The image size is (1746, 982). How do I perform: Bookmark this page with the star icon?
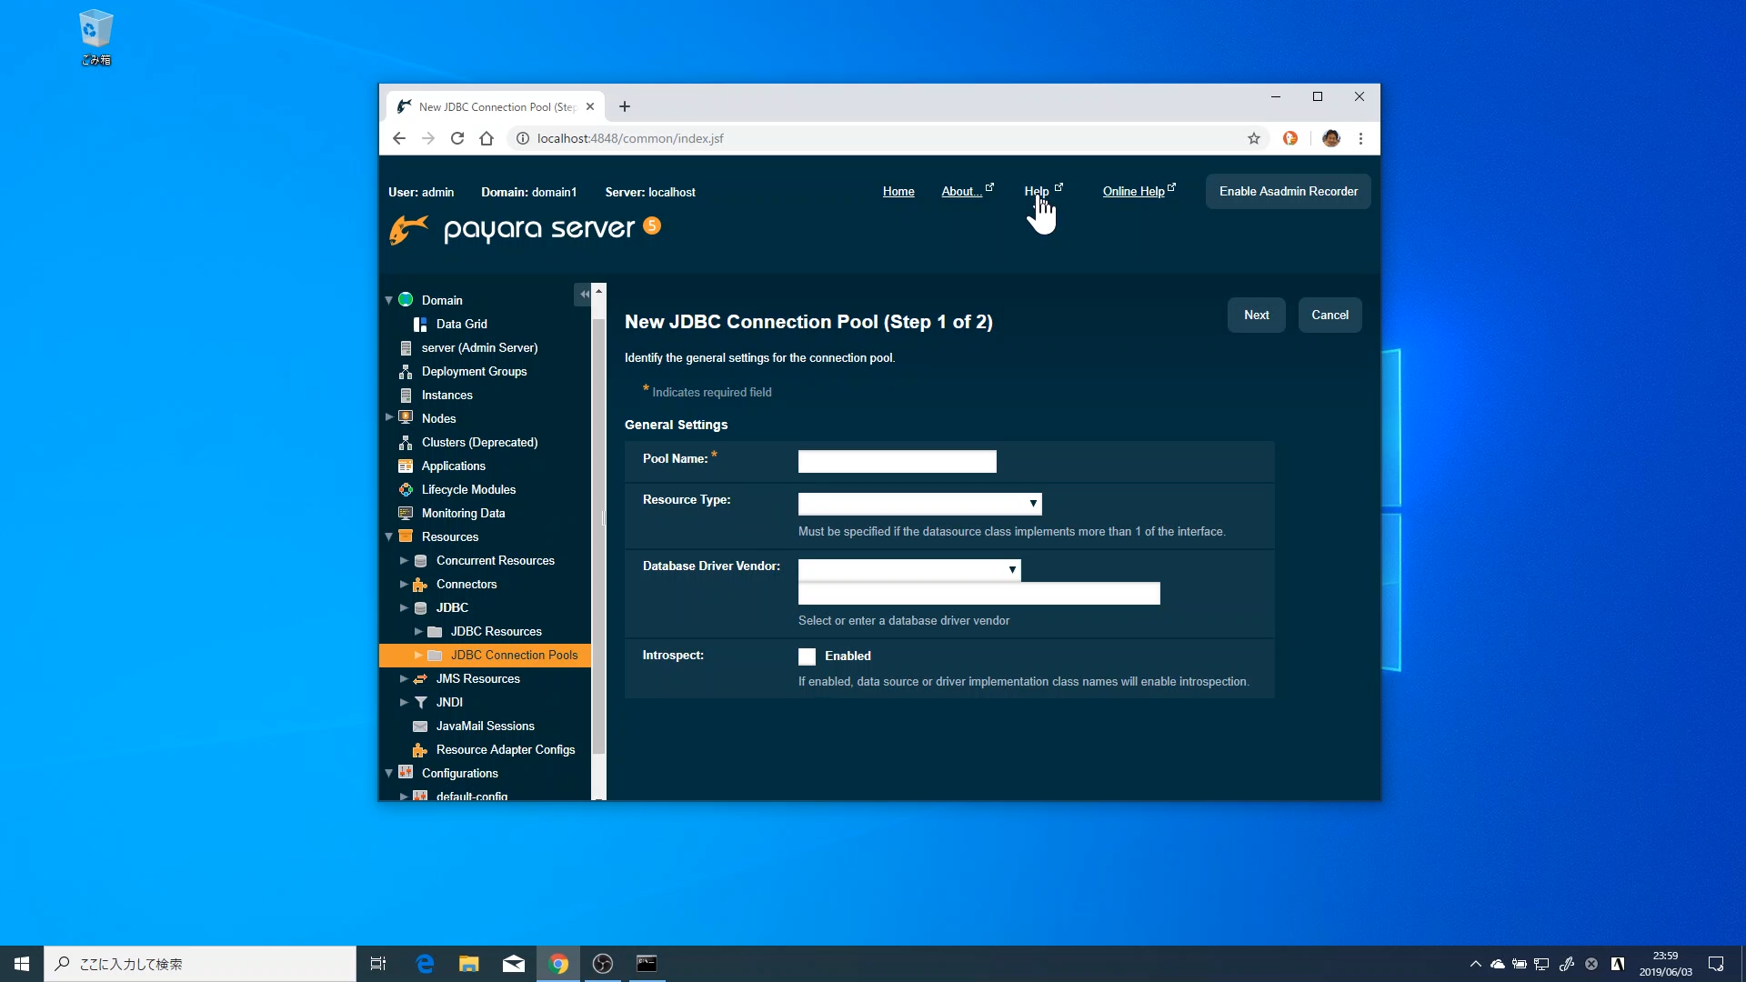pos(1254,139)
